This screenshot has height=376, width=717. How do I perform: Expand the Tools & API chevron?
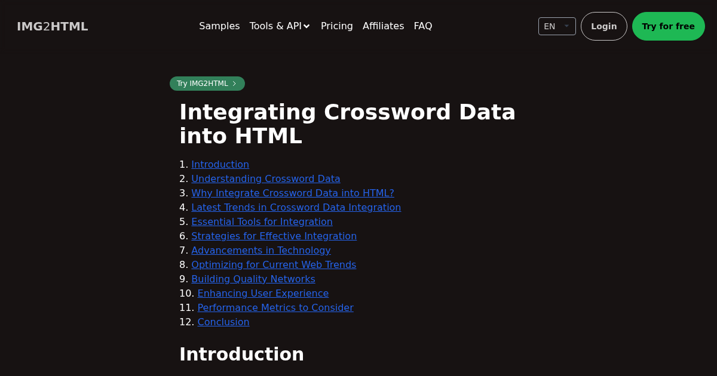[x=307, y=26]
